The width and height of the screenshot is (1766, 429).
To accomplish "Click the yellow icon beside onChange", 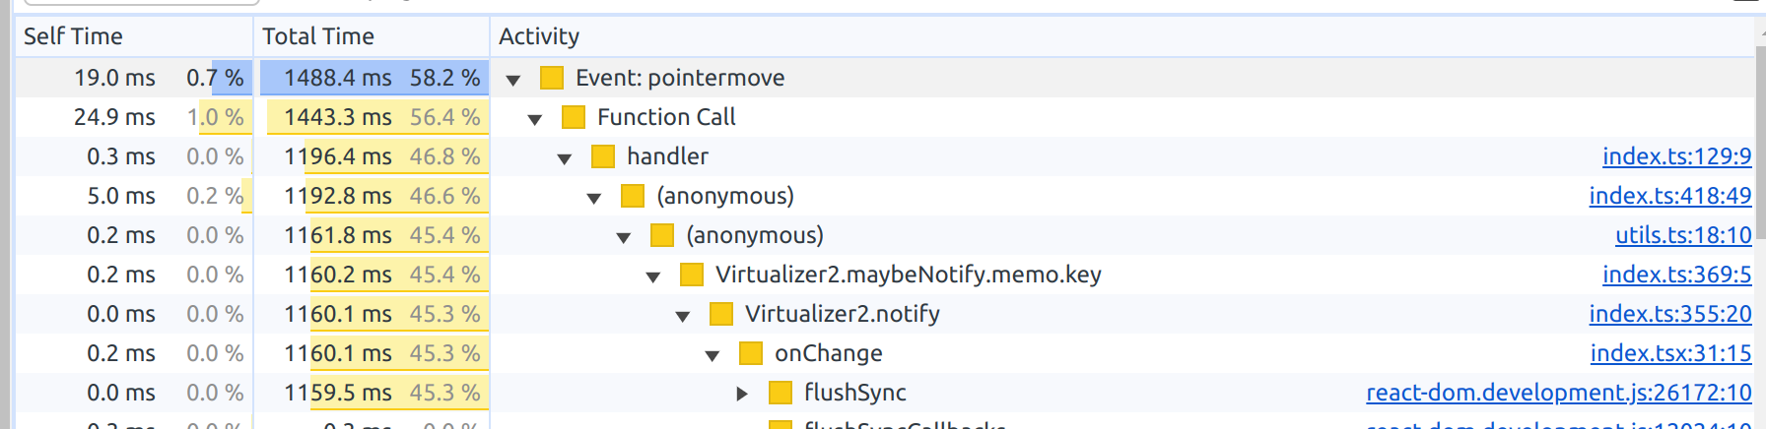I will pyautogui.click(x=751, y=353).
